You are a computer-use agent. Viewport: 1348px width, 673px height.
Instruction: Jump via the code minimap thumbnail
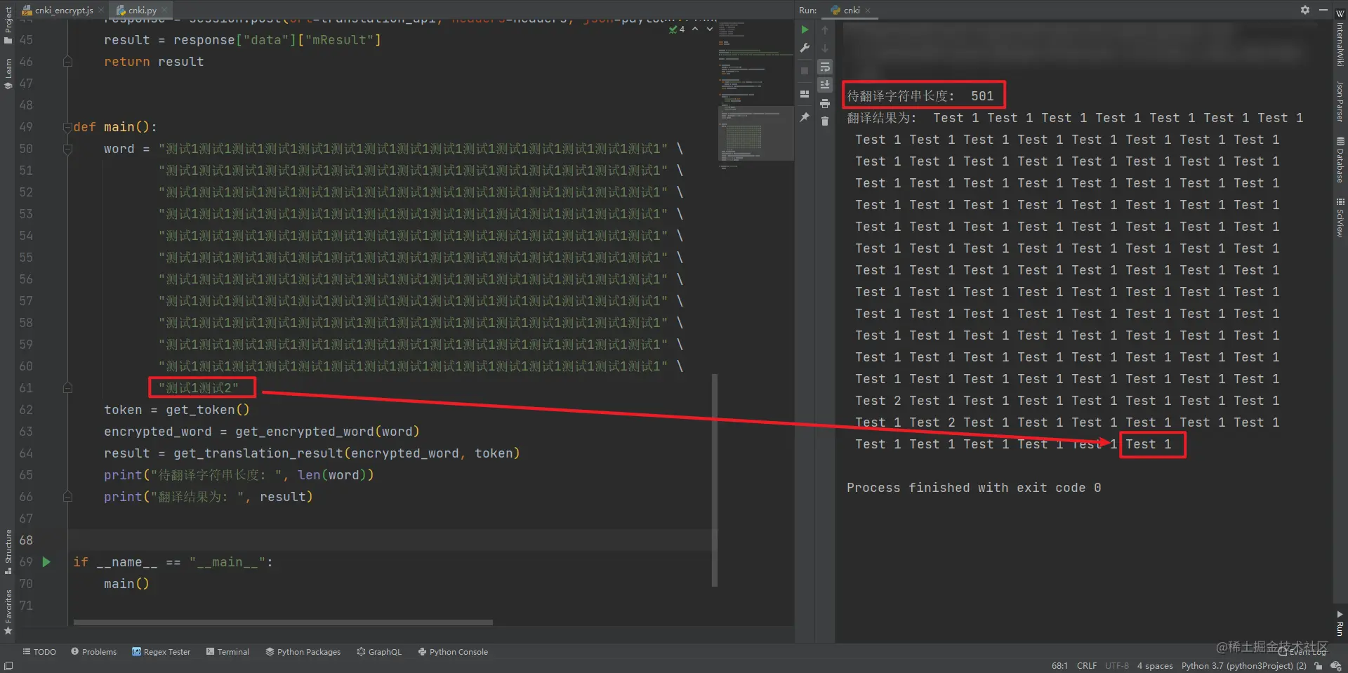(x=755, y=133)
